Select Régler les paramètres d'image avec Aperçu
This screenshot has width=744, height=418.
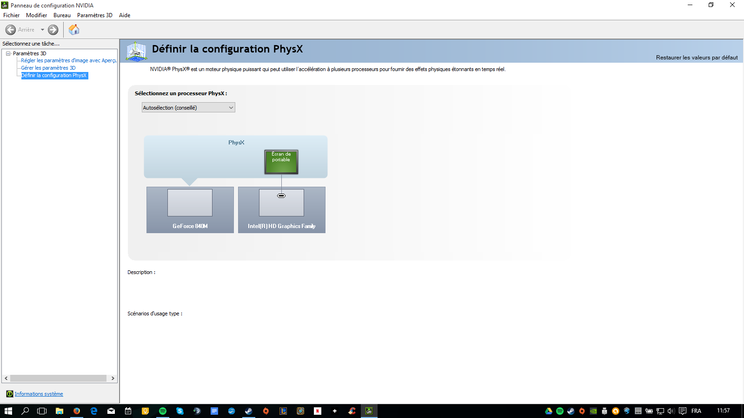(68, 60)
